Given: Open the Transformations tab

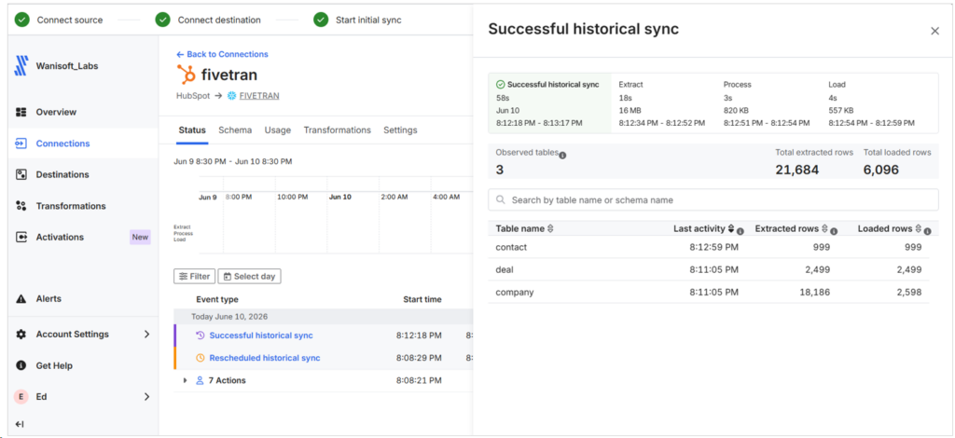Looking at the screenshot, I should click(338, 130).
